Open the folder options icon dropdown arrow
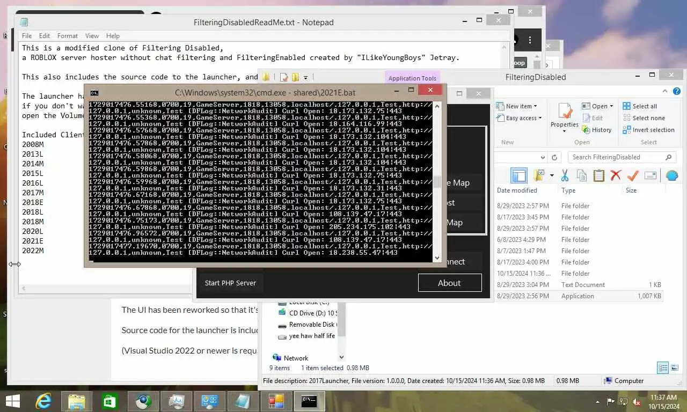This screenshot has height=412, width=687. point(551,175)
